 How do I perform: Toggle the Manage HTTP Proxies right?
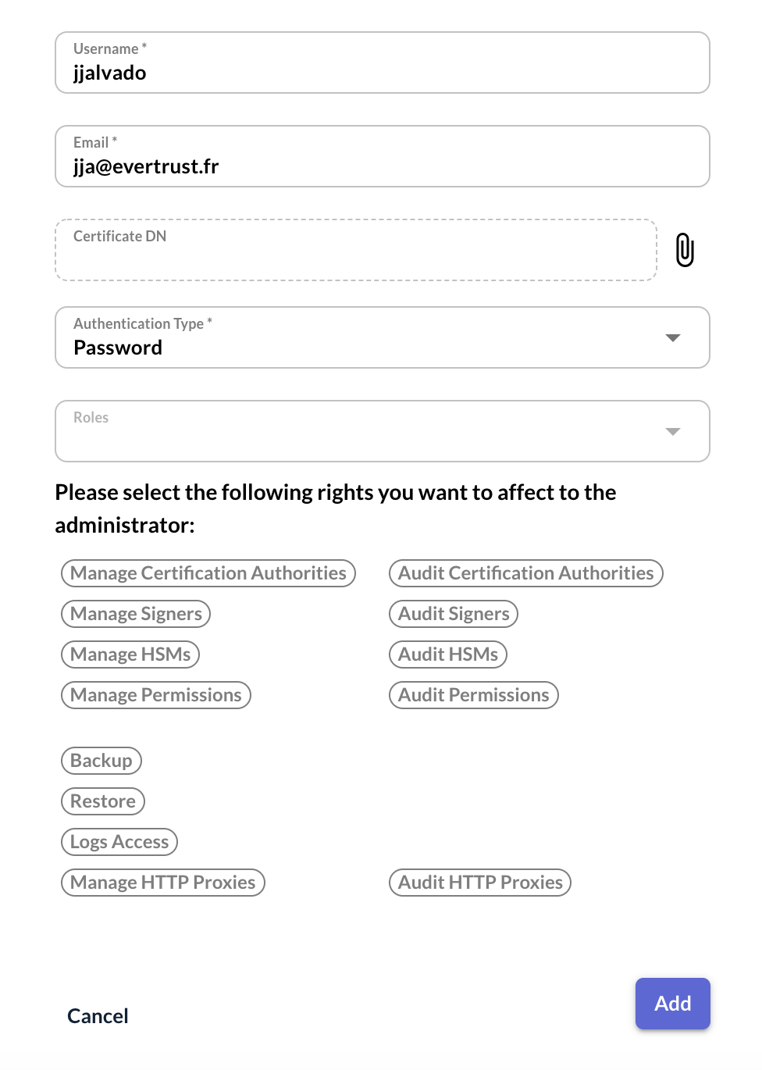pos(162,883)
